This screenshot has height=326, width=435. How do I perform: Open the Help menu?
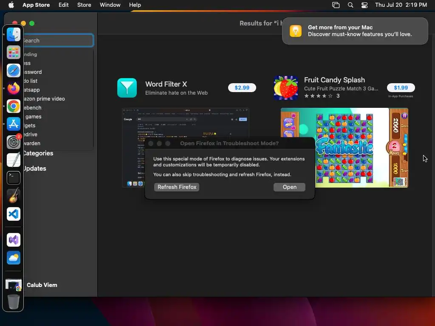pyautogui.click(x=135, y=5)
